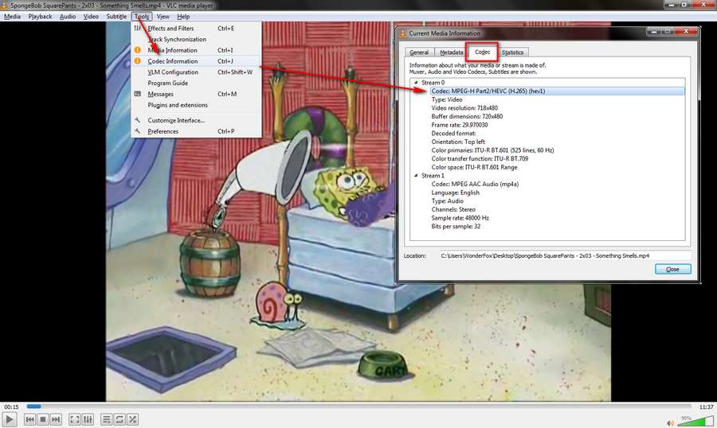Click the Effects and Filters sliders icon
The width and height of the screenshot is (717, 428).
[x=137, y=29]
